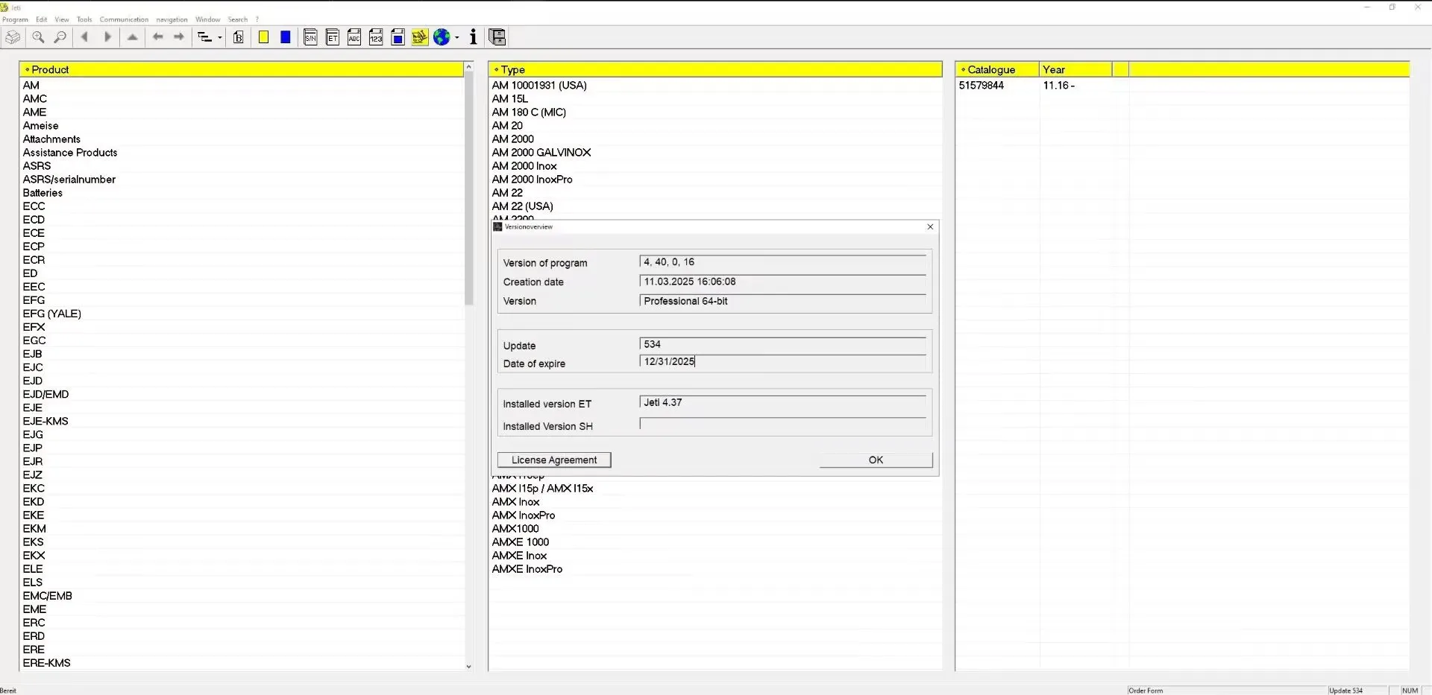The image size is (1432, 695).
Task: Click the zoom out magnifier icon
Action: click(60, 37)
